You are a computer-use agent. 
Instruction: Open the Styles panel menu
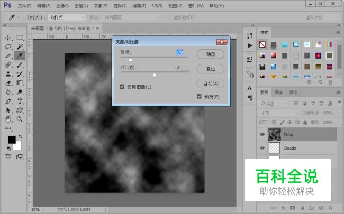[x=338, y=32]
